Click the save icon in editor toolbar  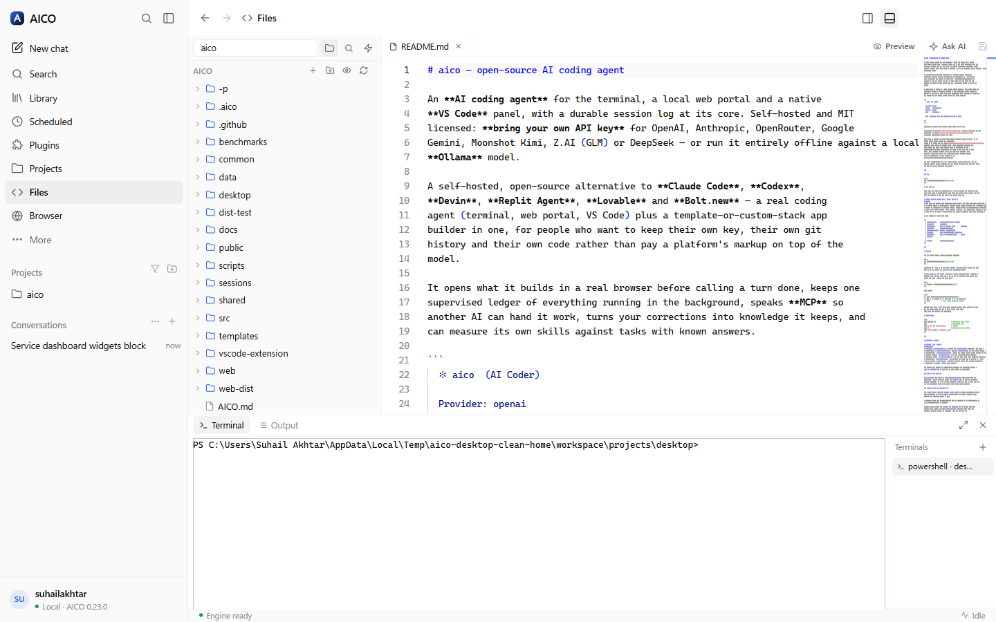click(983, 46)
